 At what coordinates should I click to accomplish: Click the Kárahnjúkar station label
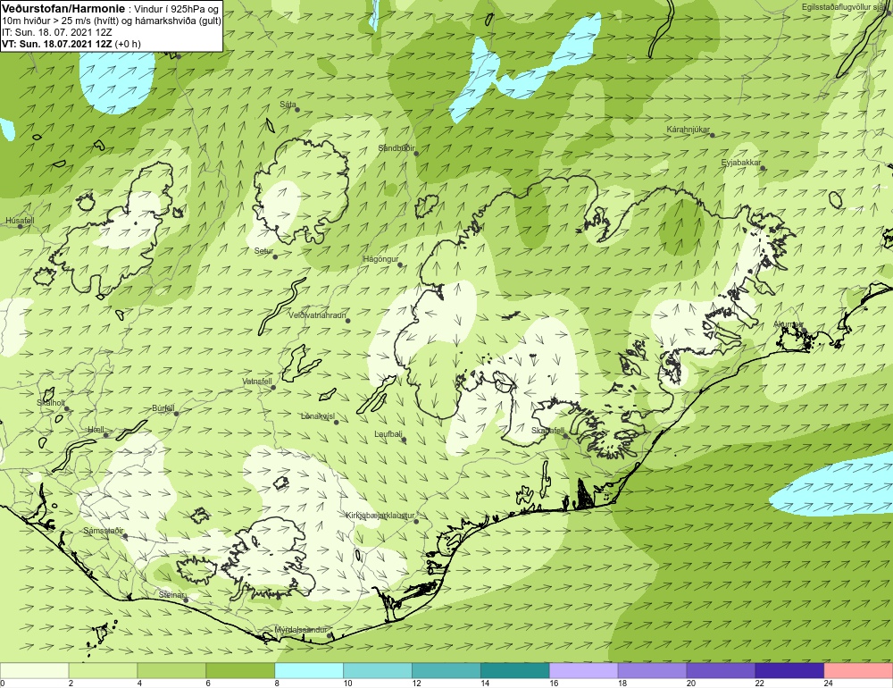688,130
